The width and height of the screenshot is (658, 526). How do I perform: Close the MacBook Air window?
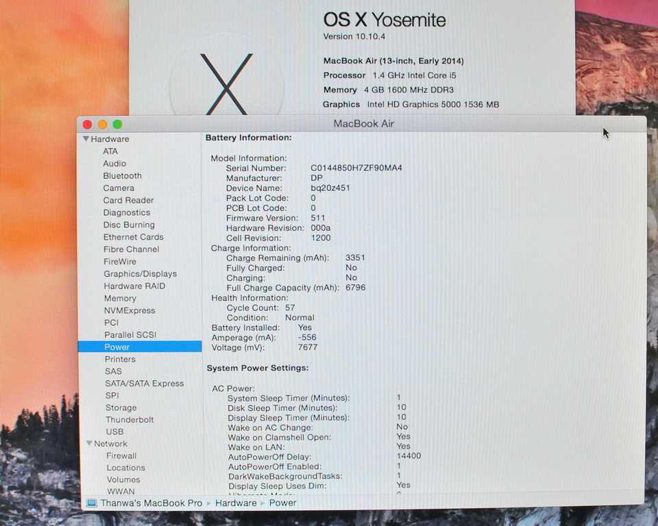coord(87,124)
